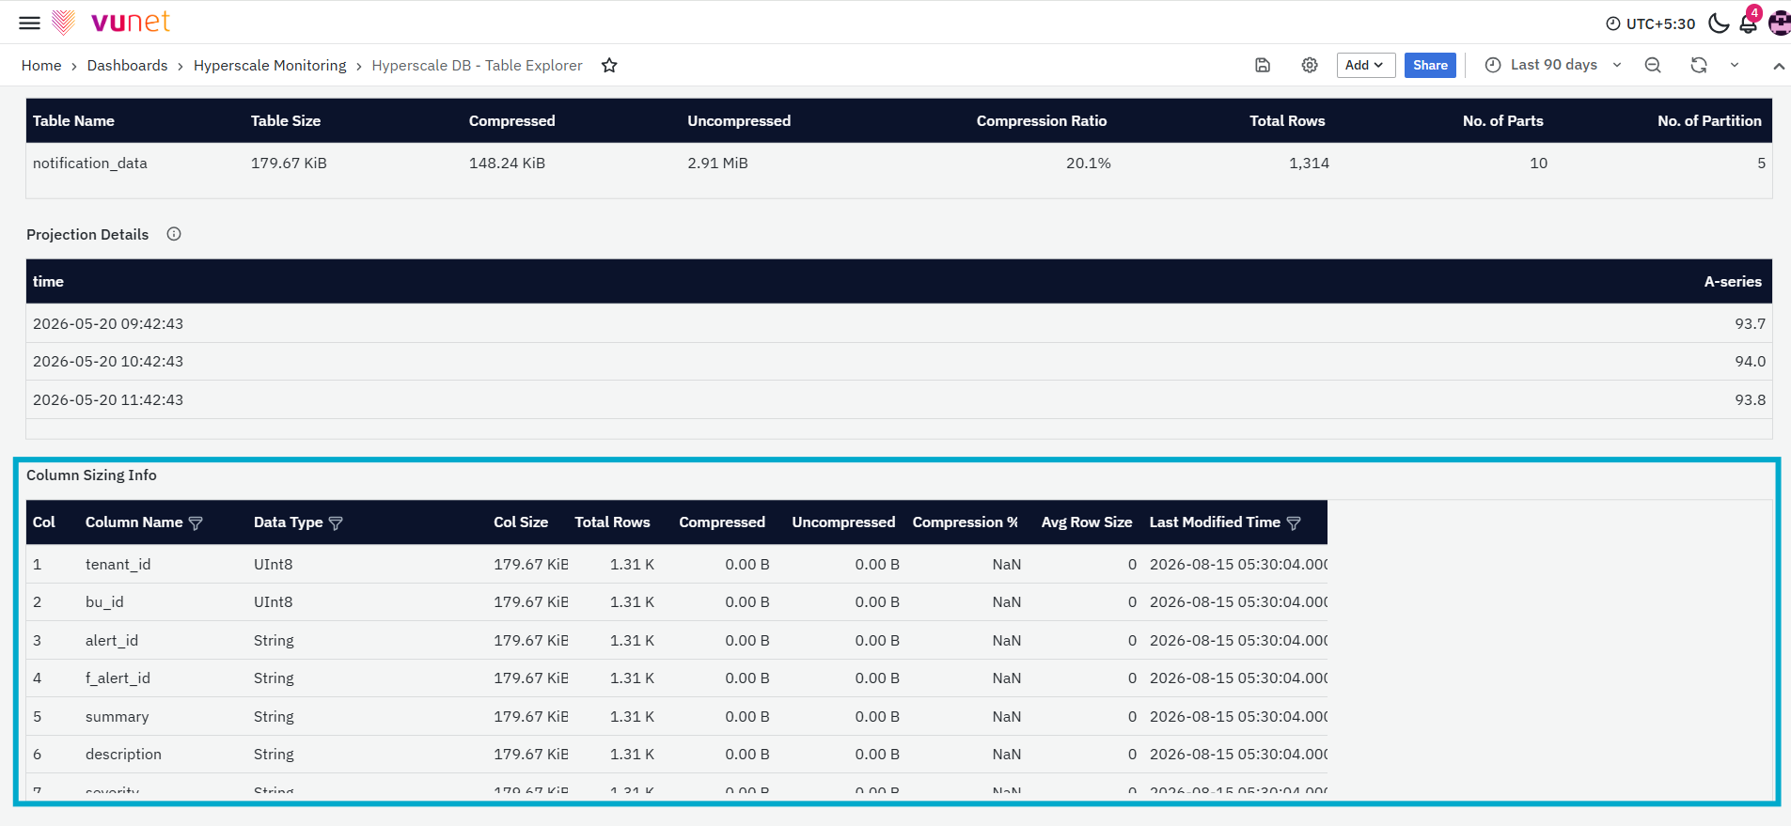The width and height of the screenshot is (1791, 826).
Task: Collapse the top toolbar chevron
Action: [x=1779, y=66]
